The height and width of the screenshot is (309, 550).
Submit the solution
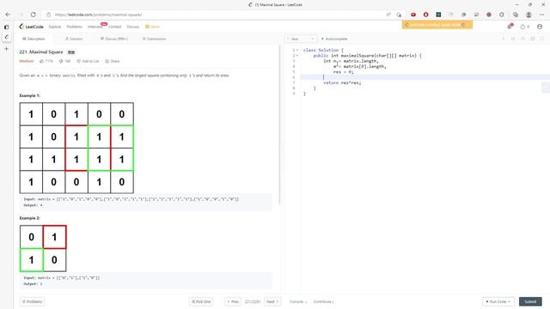pyautogui.click(x=530, y=301)
